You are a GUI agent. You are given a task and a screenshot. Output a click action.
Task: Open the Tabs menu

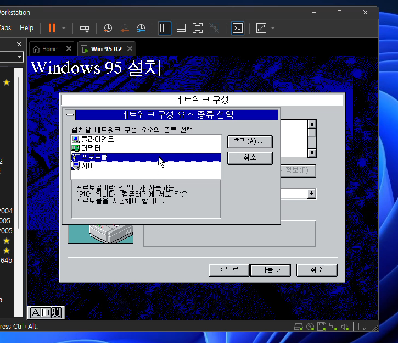5,27
